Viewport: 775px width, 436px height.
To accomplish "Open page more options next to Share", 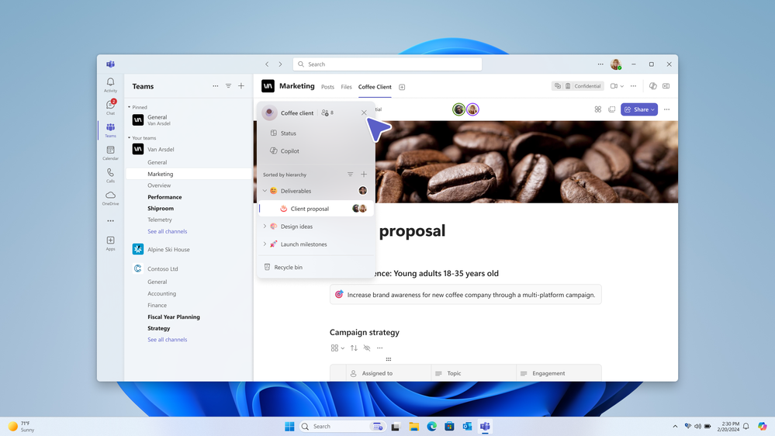I will (666, 109).
